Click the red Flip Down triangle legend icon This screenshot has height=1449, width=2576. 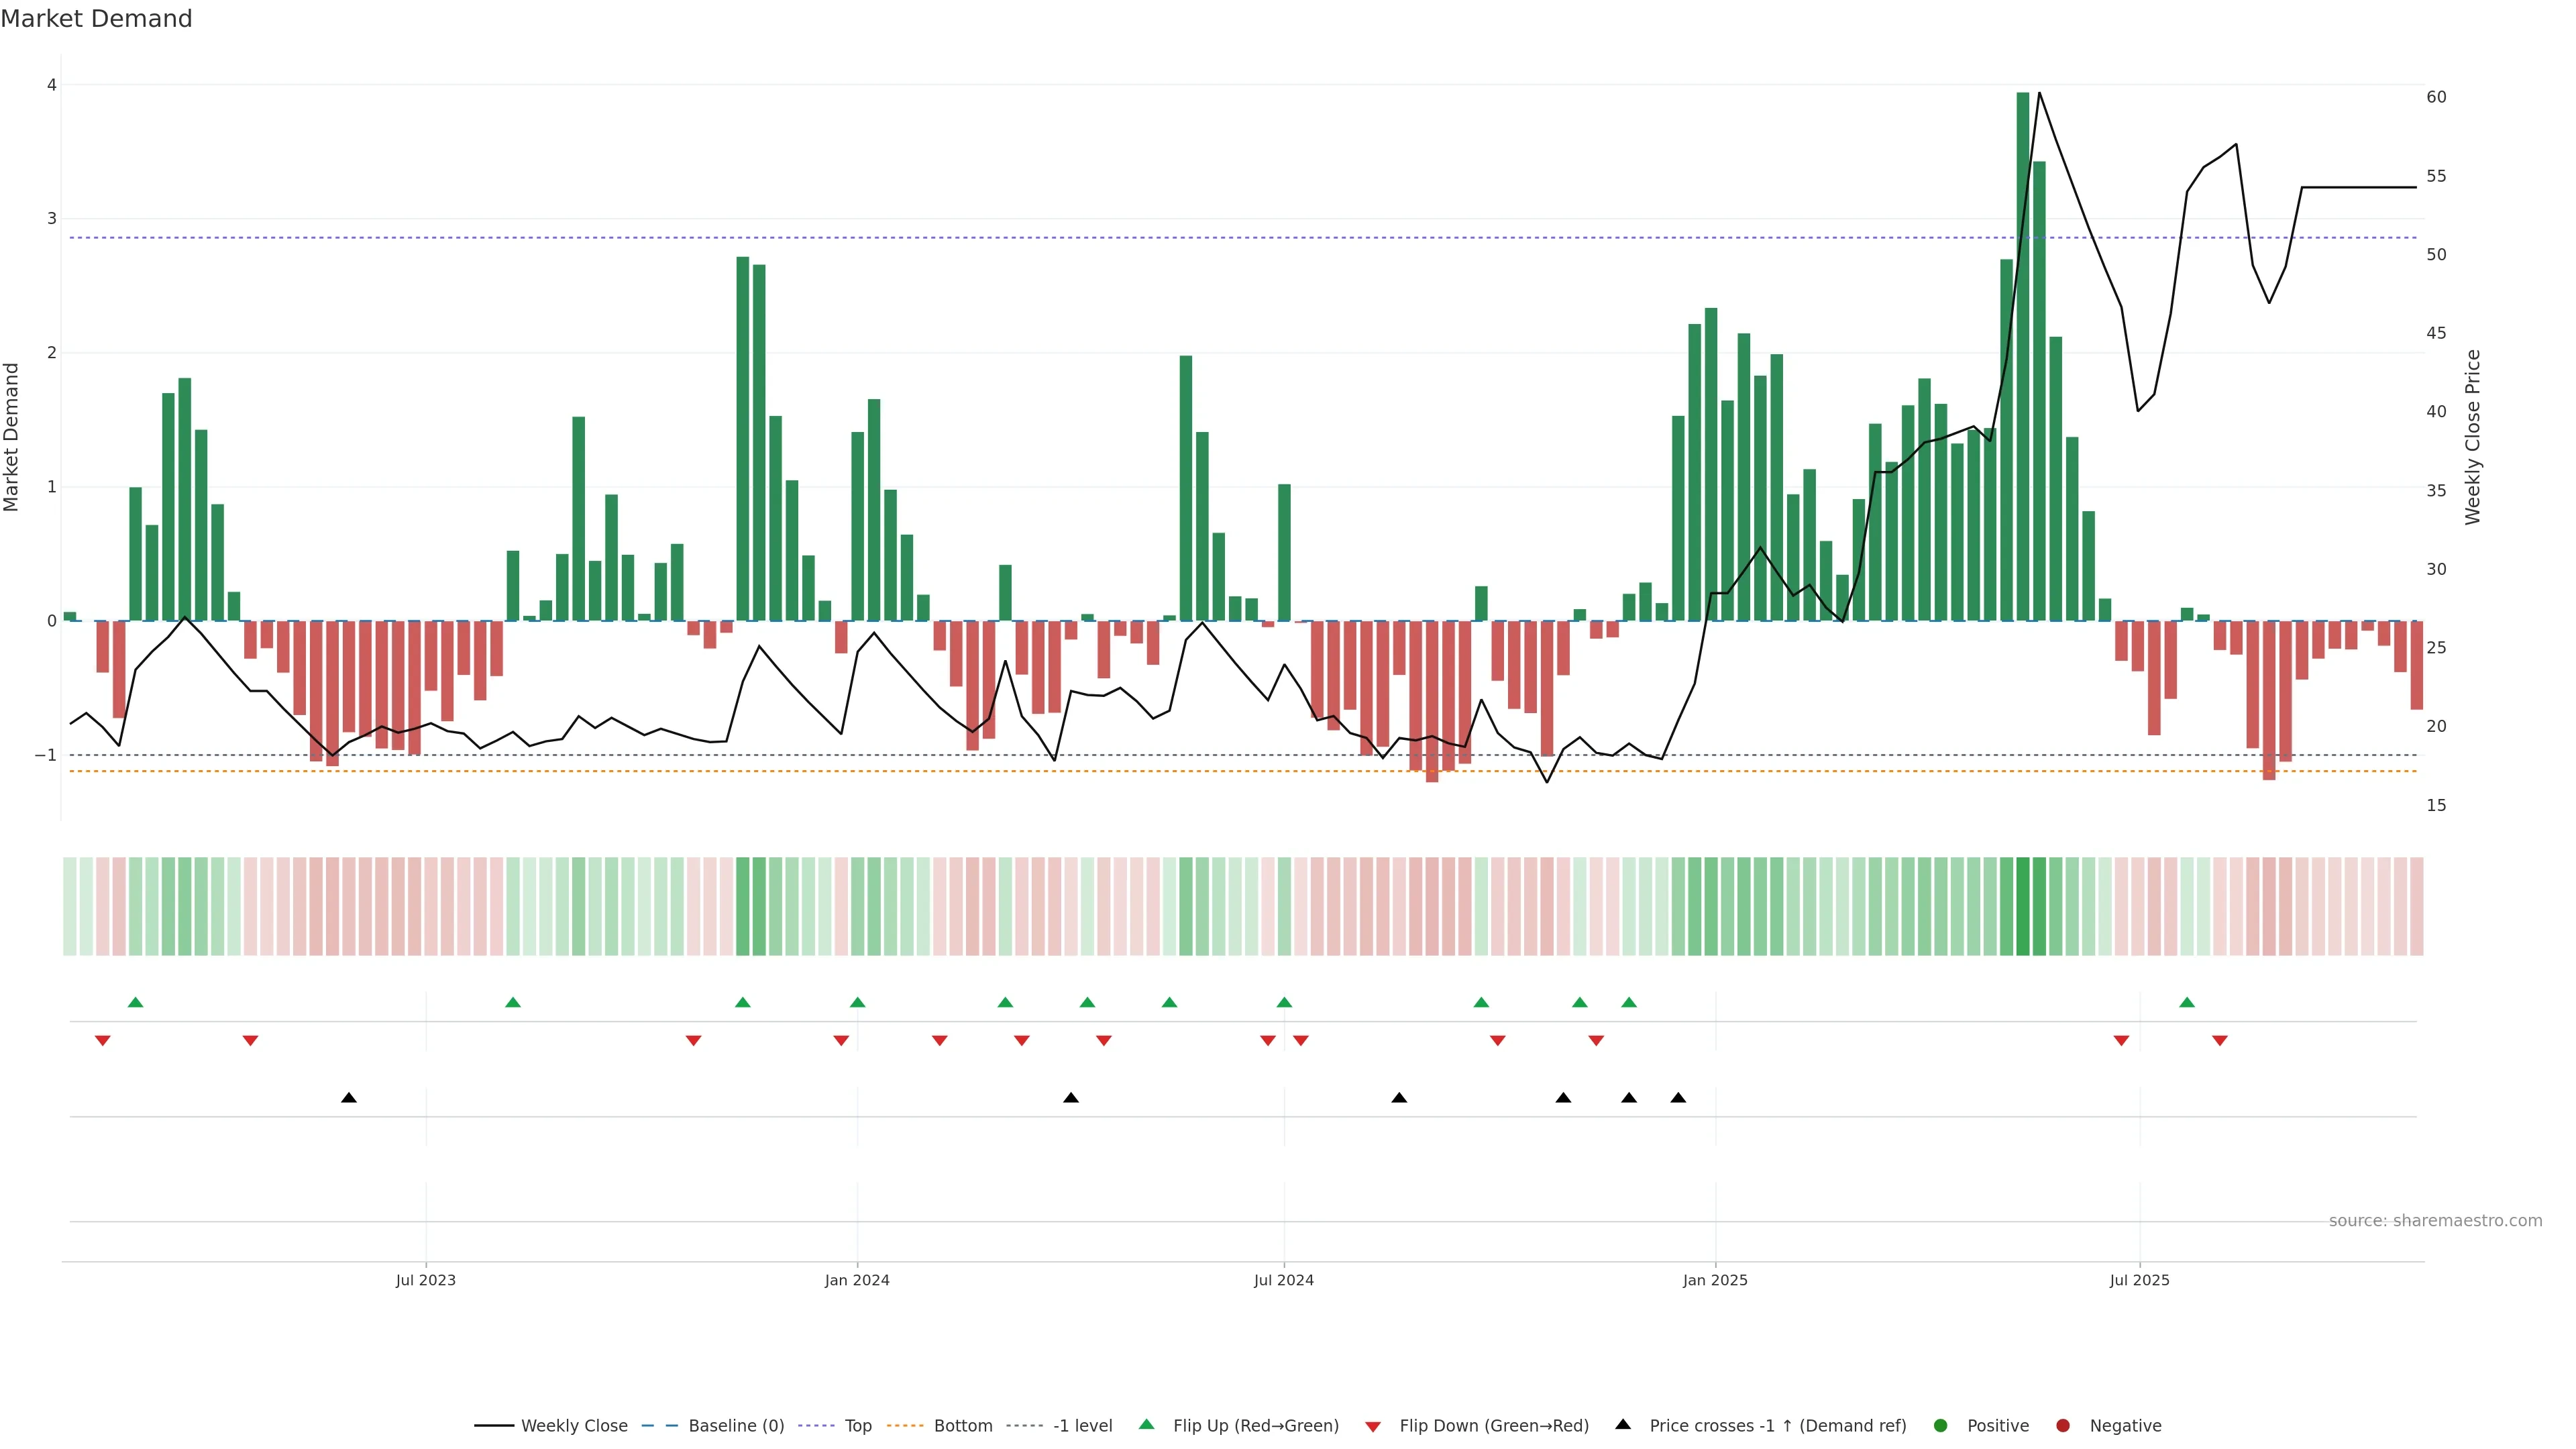click(x=1373, y=1426)
